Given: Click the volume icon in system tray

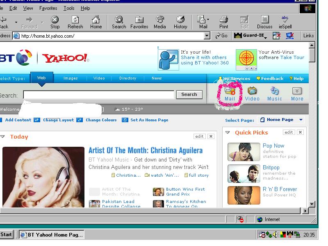Looking at the screenshot, I should pos(275,235).
